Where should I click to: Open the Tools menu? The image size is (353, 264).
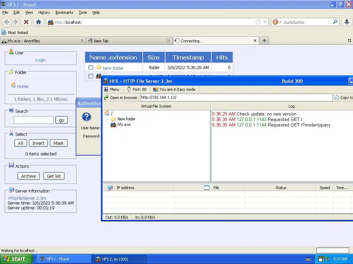point(83,12)
